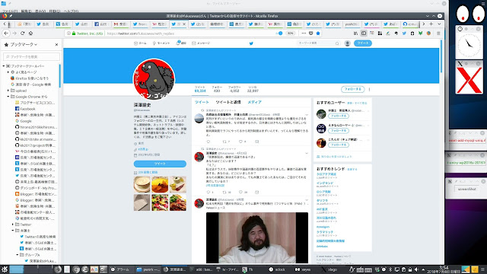Collapse the グループA bookmark folder

(x=18, y=255)
